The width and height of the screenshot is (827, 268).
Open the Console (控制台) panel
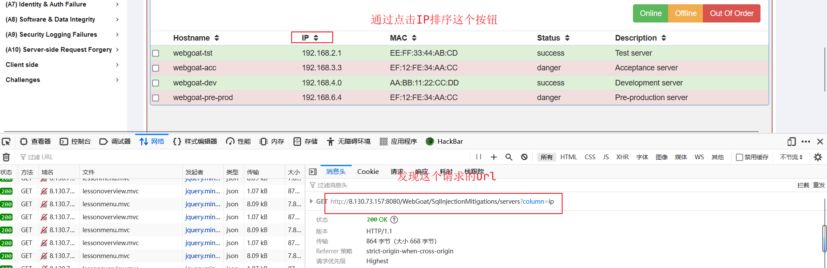pyautogui.click(x=76, y=142)
